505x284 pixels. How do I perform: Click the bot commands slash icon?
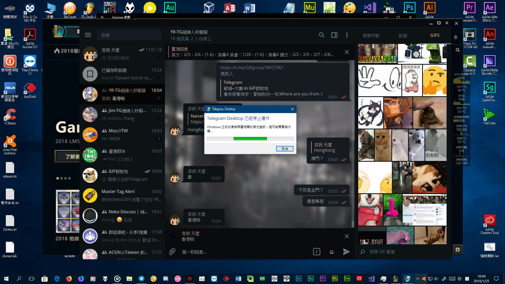(x=316, y=252)
